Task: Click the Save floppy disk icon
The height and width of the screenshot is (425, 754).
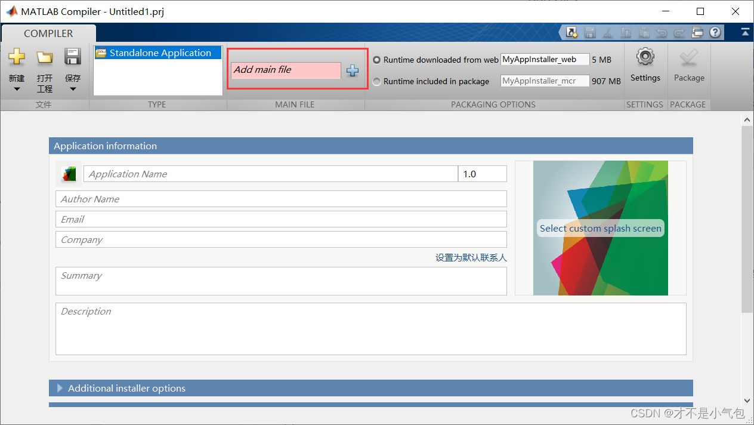Action: click(x=73, y=57)
